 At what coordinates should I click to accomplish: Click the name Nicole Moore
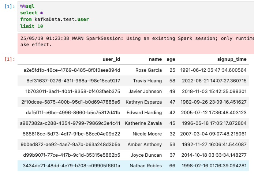(x=147, y=134)
